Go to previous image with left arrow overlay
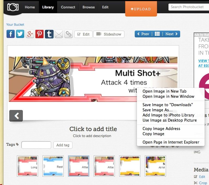This screenshot has height=185, width=209. [x=16, y=116]
